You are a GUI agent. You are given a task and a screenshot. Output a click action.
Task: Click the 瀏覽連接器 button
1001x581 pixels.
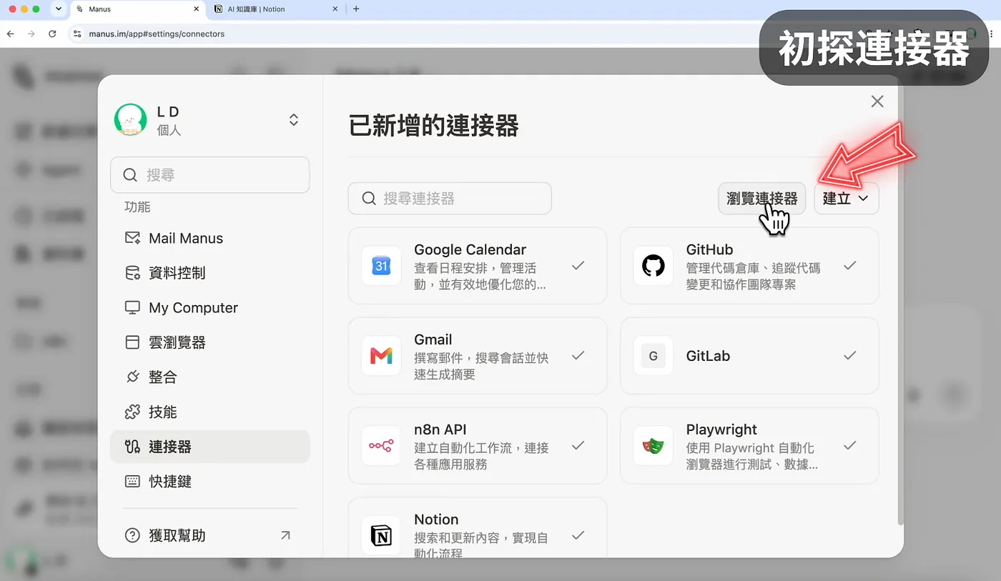pos(761,198)
